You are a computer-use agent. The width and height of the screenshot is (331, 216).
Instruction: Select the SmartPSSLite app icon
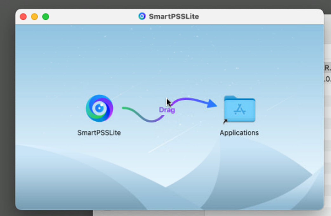coord(99,108)
